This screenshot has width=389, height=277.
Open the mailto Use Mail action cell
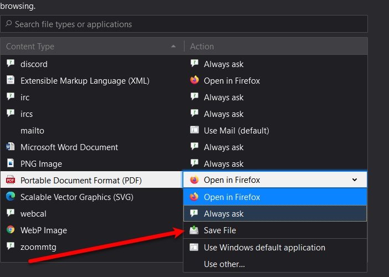coord(236,131)
